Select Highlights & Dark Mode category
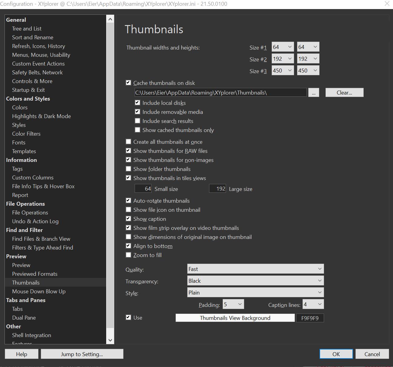Viewport: 393px width, 367px height. (41, 116)
